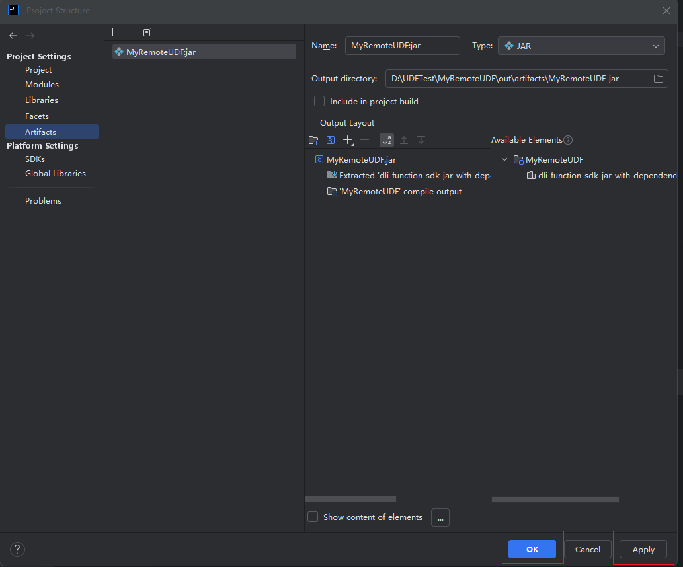Click the back navigation arrow

(x=13, y=36)
